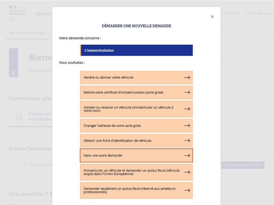The height and width of the screenshot is (205, 274).
Task: Click arrow for Obtenir une fiche d'identification
Action: coord(187,141)
